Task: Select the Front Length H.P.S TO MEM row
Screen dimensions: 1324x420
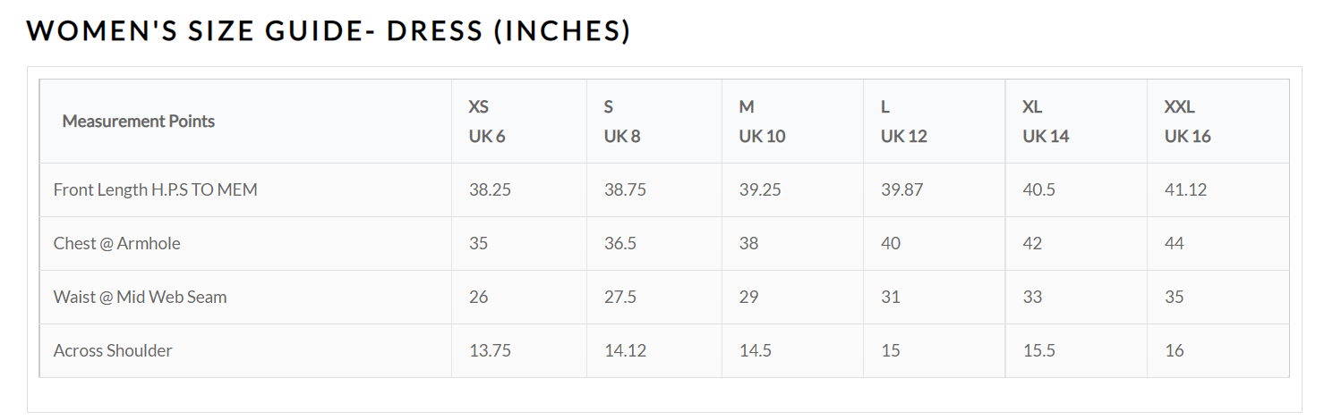Action: point(156,190)
